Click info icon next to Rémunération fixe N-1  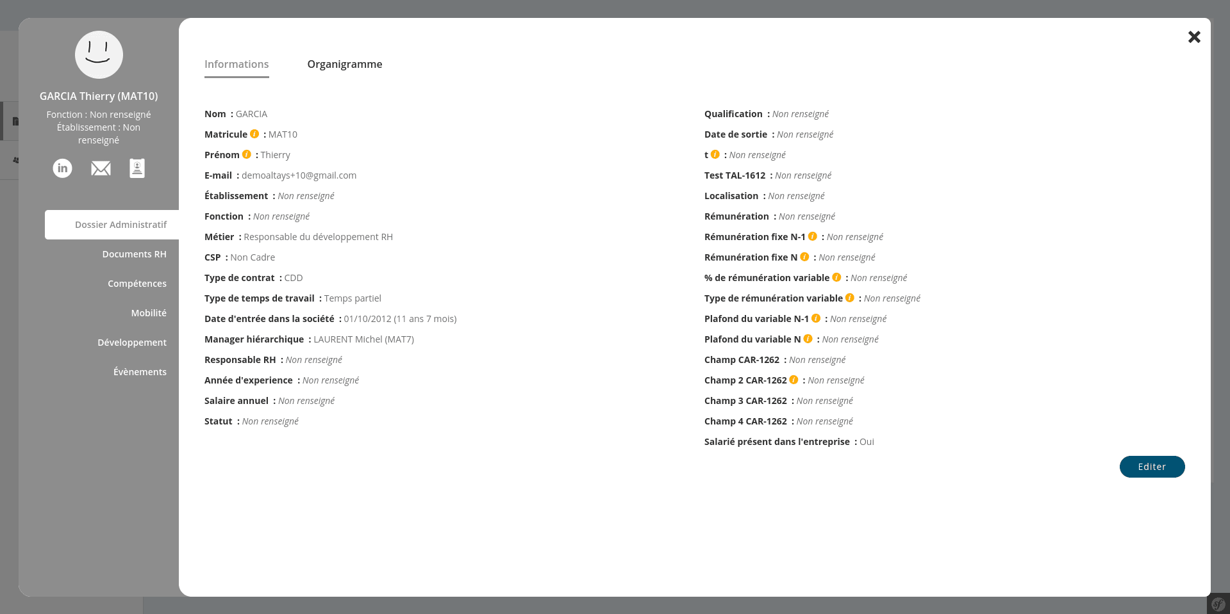[813, 236]
